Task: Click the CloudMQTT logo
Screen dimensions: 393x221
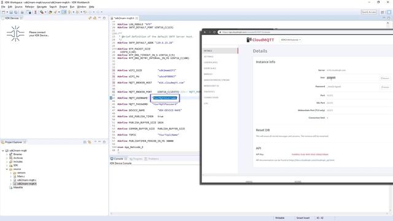Action: tap(260, 40)
